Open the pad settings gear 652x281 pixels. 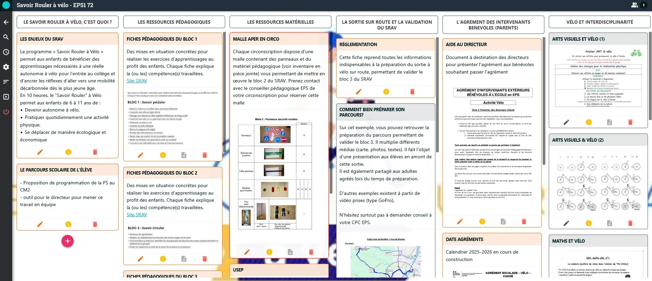(6, 67)
